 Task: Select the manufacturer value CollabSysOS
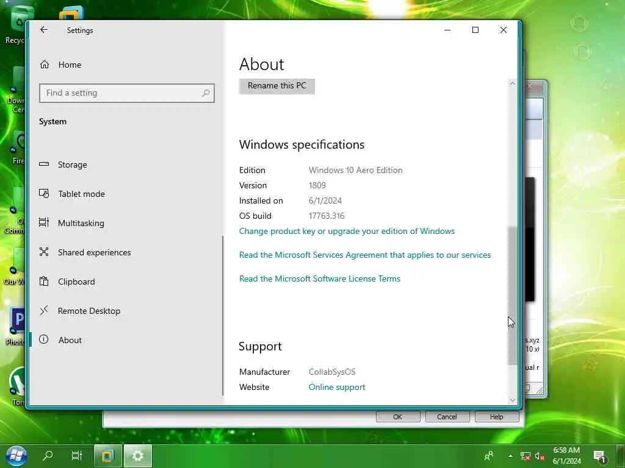click(x=332, y=372)
